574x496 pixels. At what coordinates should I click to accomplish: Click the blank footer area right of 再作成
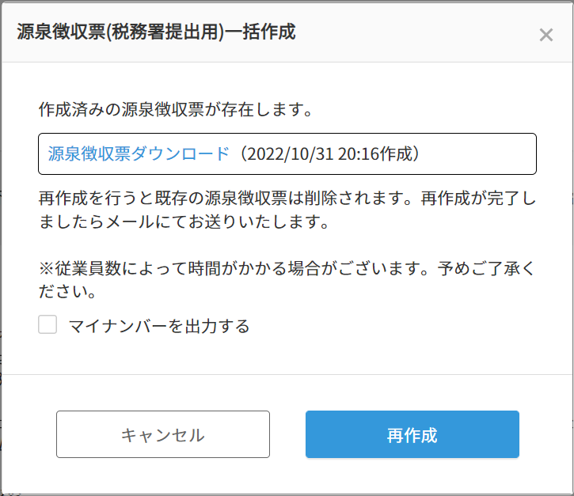tap(545, 434)
